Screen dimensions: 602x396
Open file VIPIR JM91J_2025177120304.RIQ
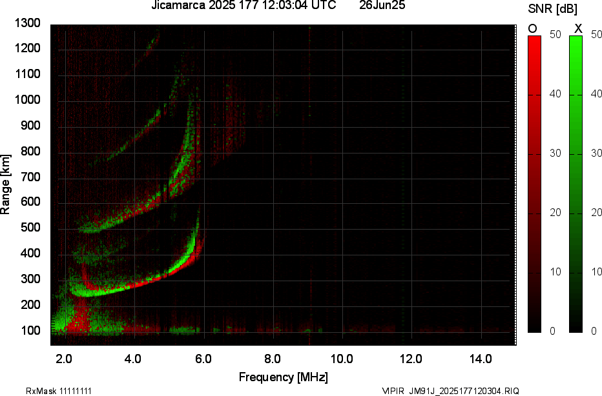[x=451, y=390]
